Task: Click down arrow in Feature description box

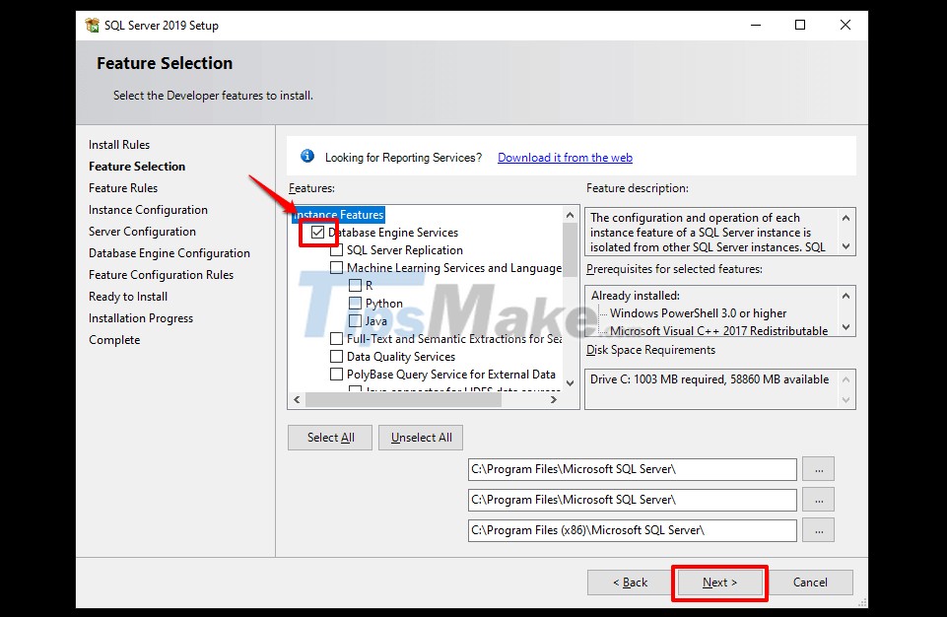Action: point(846,246)
